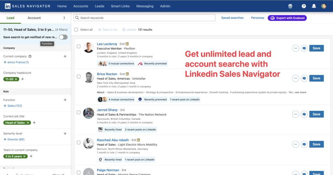Switch to the Lead filter tab
The height and width of the screenshot is (175, 333).
point(10,18)
